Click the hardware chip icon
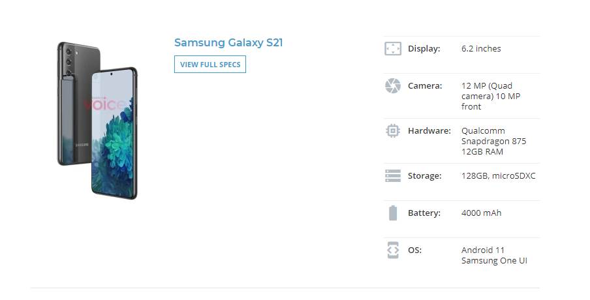Image resolution: width=590 pixels, height=300 pixels. [x=392, y=131]
